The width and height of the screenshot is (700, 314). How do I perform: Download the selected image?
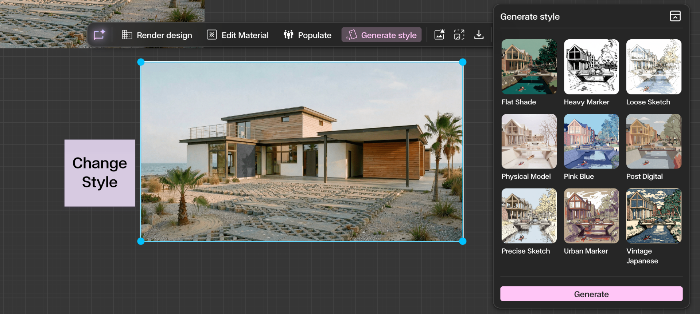479,35
